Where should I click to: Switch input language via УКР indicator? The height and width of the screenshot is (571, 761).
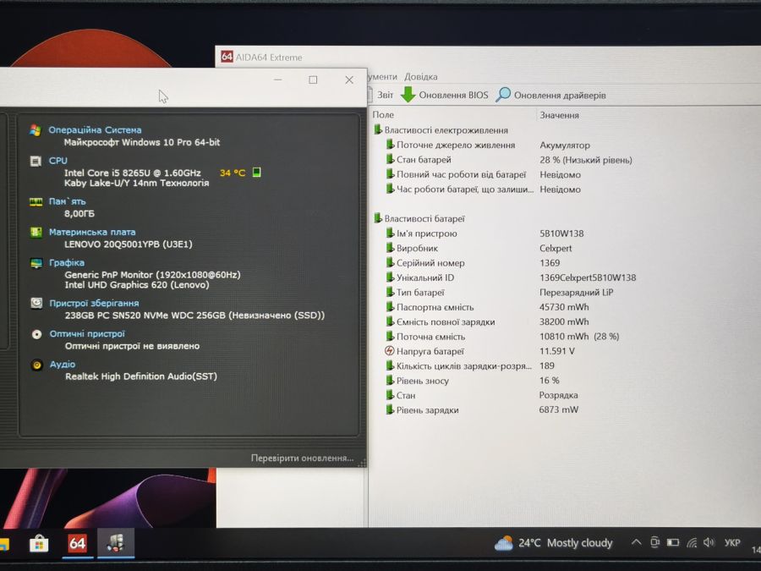pyautogui.click(x=732, y=542)
